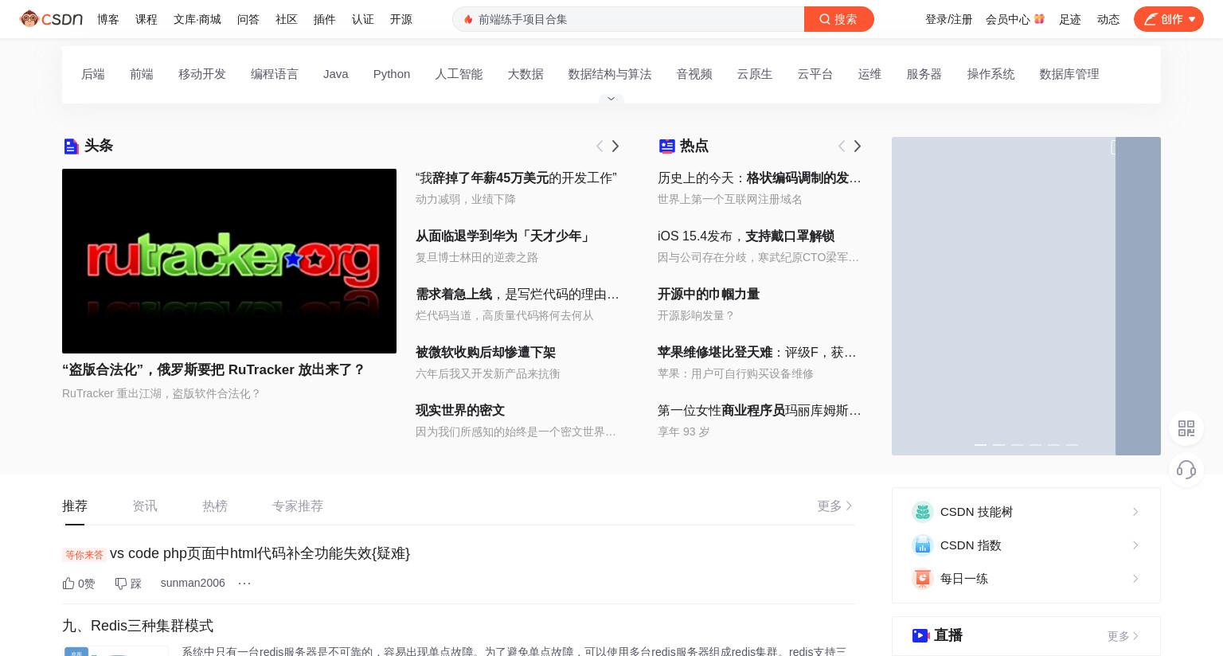Click the thumbs-down 踩 icon under the vs code post
Screen dimensions: 1223x656
(121, 584)
